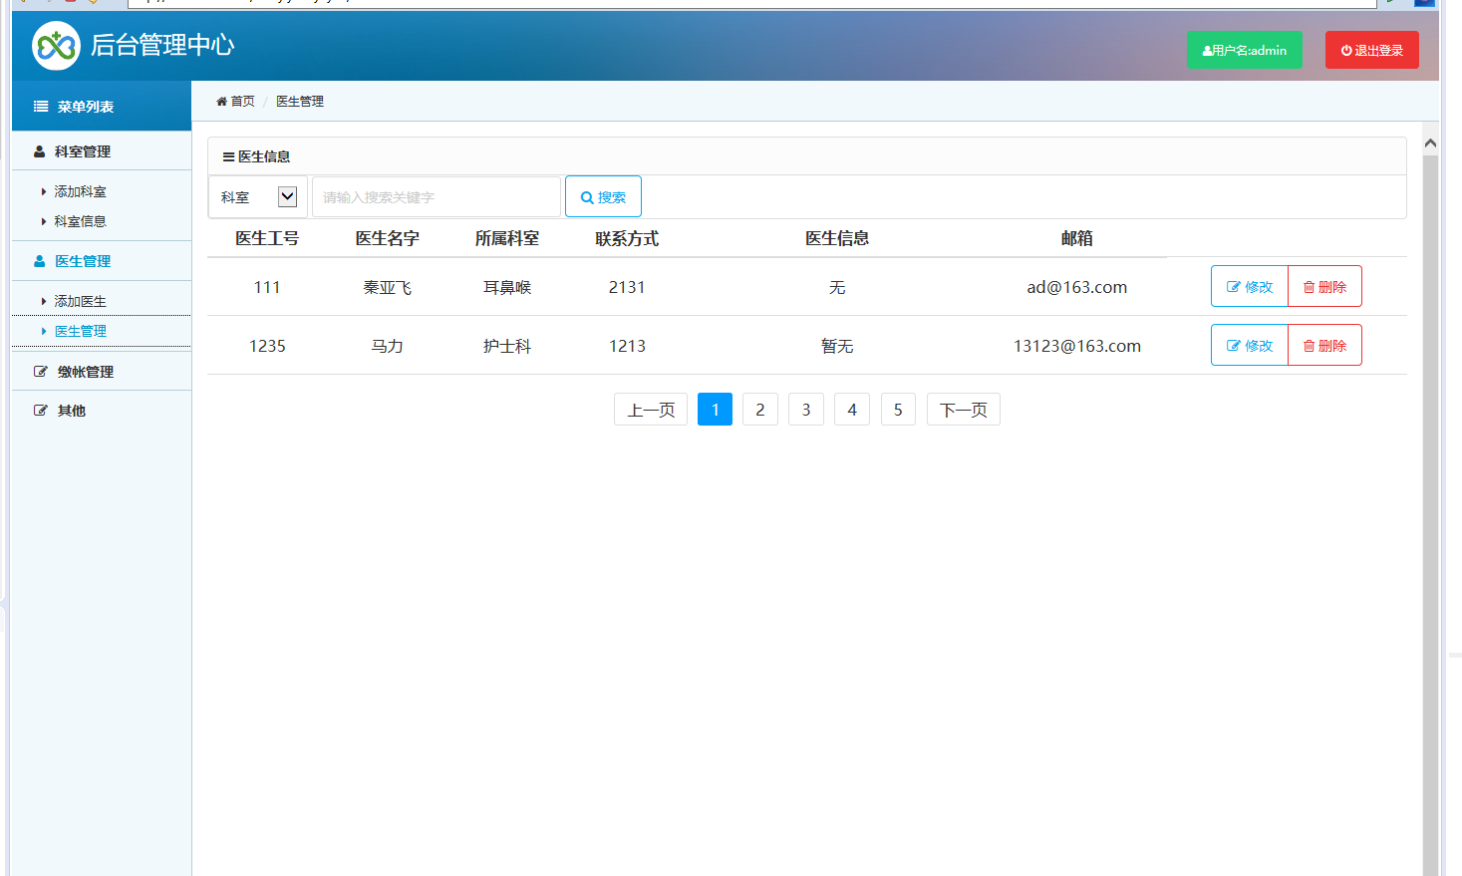The image size is (1462, 876).
Task: Click the 首页 breadcrumb link
Action: (x=237, y=101)
